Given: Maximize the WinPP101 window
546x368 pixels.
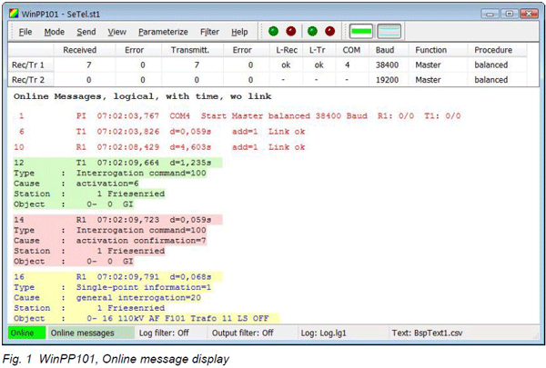Looking at the screenshot, I should 510,14.
